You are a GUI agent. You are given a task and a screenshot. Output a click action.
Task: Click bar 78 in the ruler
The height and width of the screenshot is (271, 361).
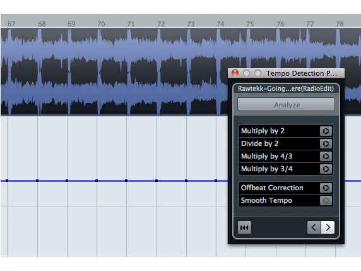pyautogui.click(x=340, y=24)
